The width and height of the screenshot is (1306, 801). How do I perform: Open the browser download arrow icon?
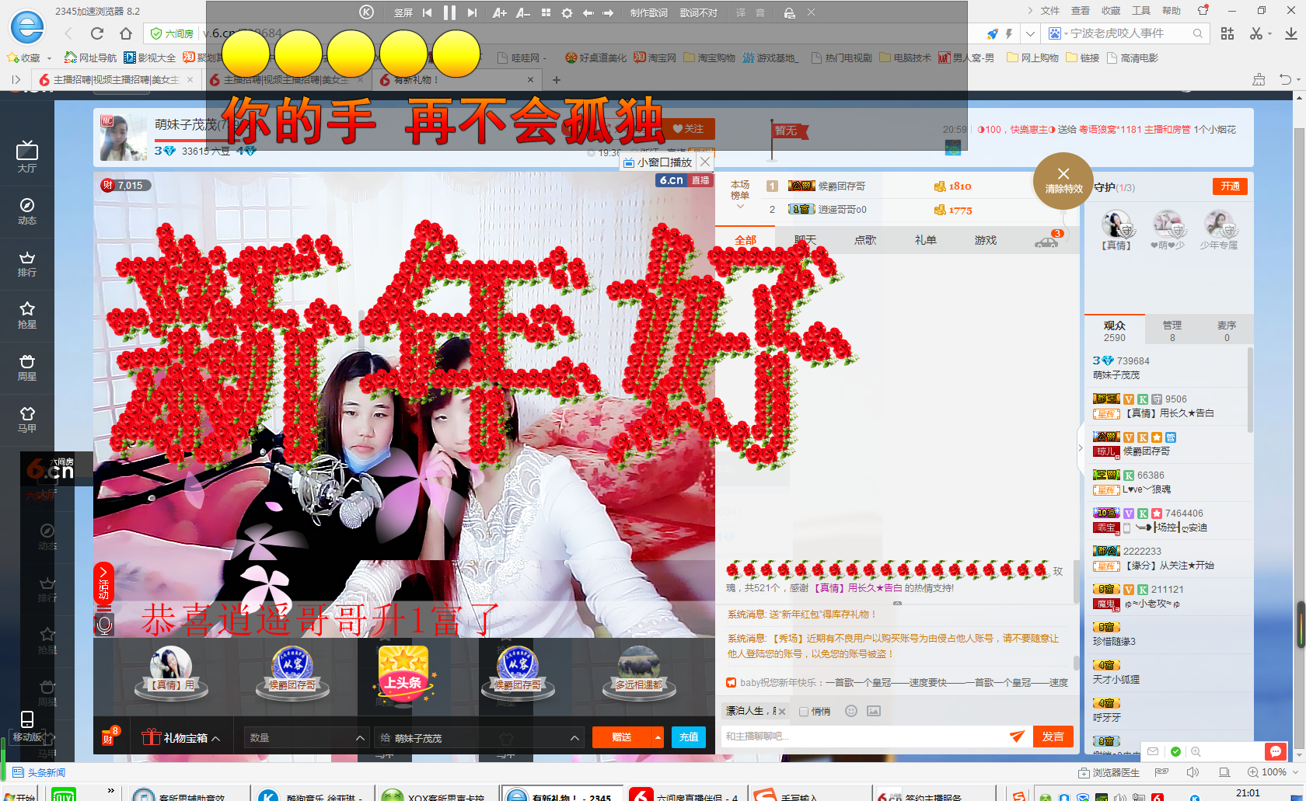pos(1290,33)
